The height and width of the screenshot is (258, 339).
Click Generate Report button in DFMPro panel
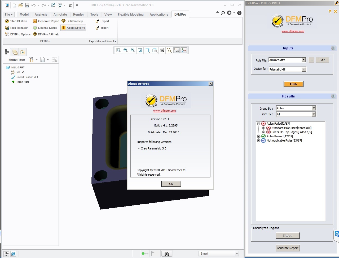coord(288,248)
